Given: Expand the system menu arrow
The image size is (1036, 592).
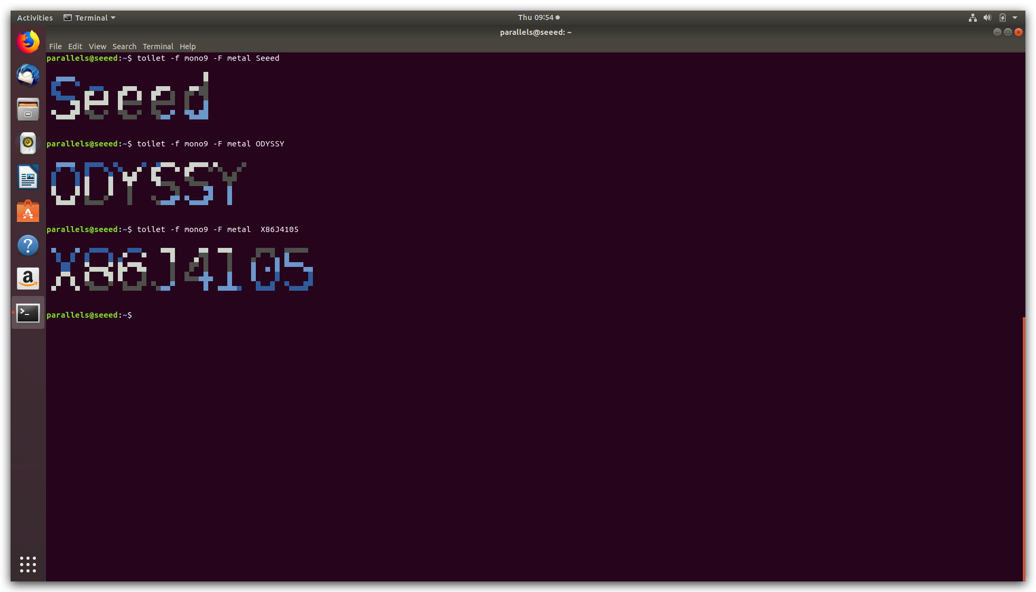Looking at the screenshot, I should point(1015,17).
